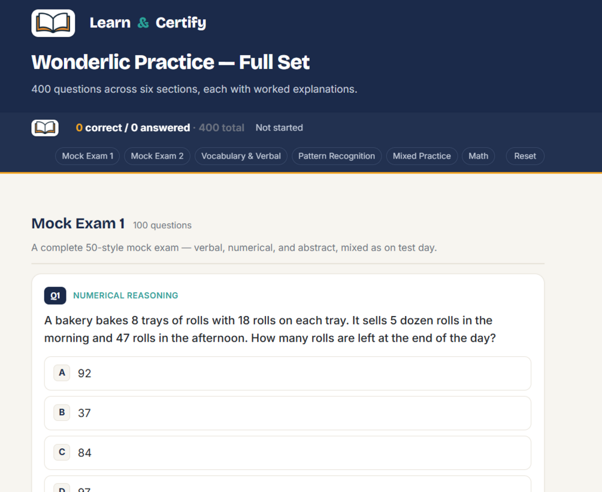Viewport: 602px width, 492px height.
Task: Click the letter C option badge
Action: coord(62,452)
